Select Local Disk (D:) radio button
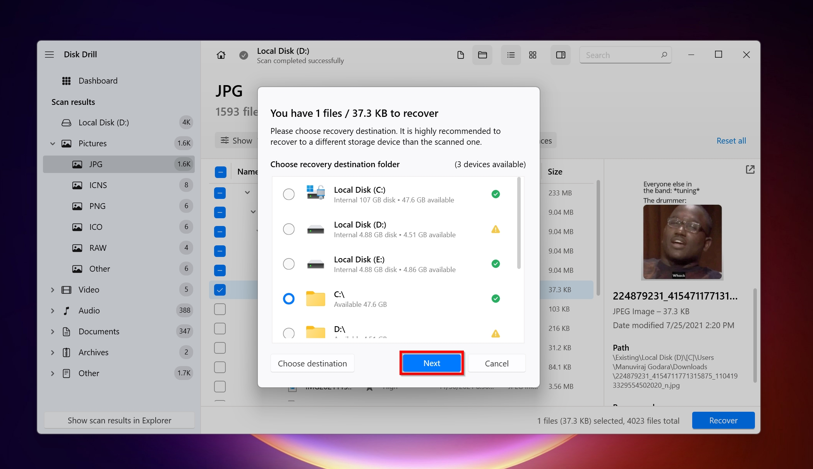The width and height of the screenshot is (813, 469). pyautogui.click(x=289, y=229)
